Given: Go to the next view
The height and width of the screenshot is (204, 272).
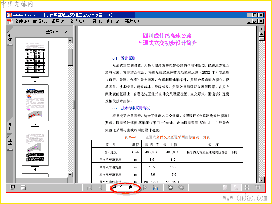Looking at the screenshot, I should click(x=181, y=187).
